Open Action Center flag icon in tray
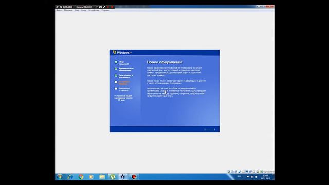This screenshot has height=185, width=329. pyautogui.click(x=248, y=177)
